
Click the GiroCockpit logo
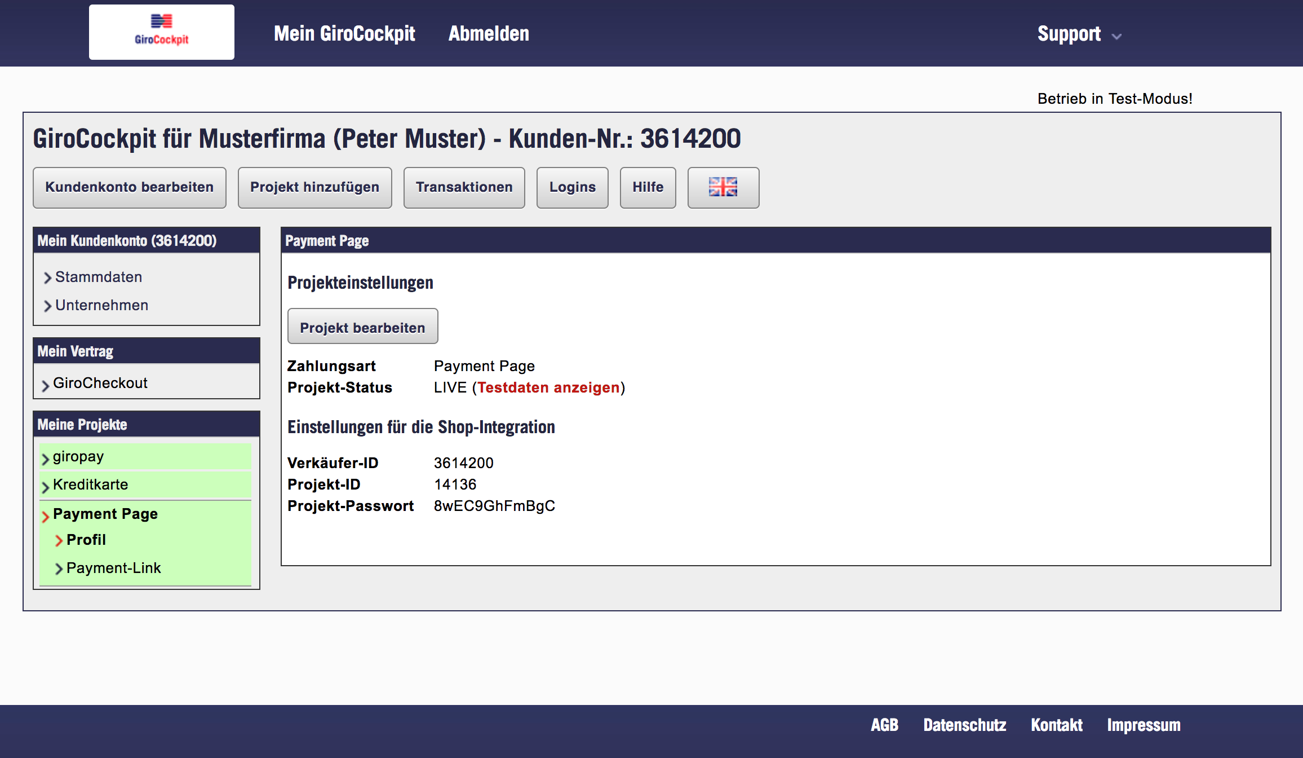[161, 32]
